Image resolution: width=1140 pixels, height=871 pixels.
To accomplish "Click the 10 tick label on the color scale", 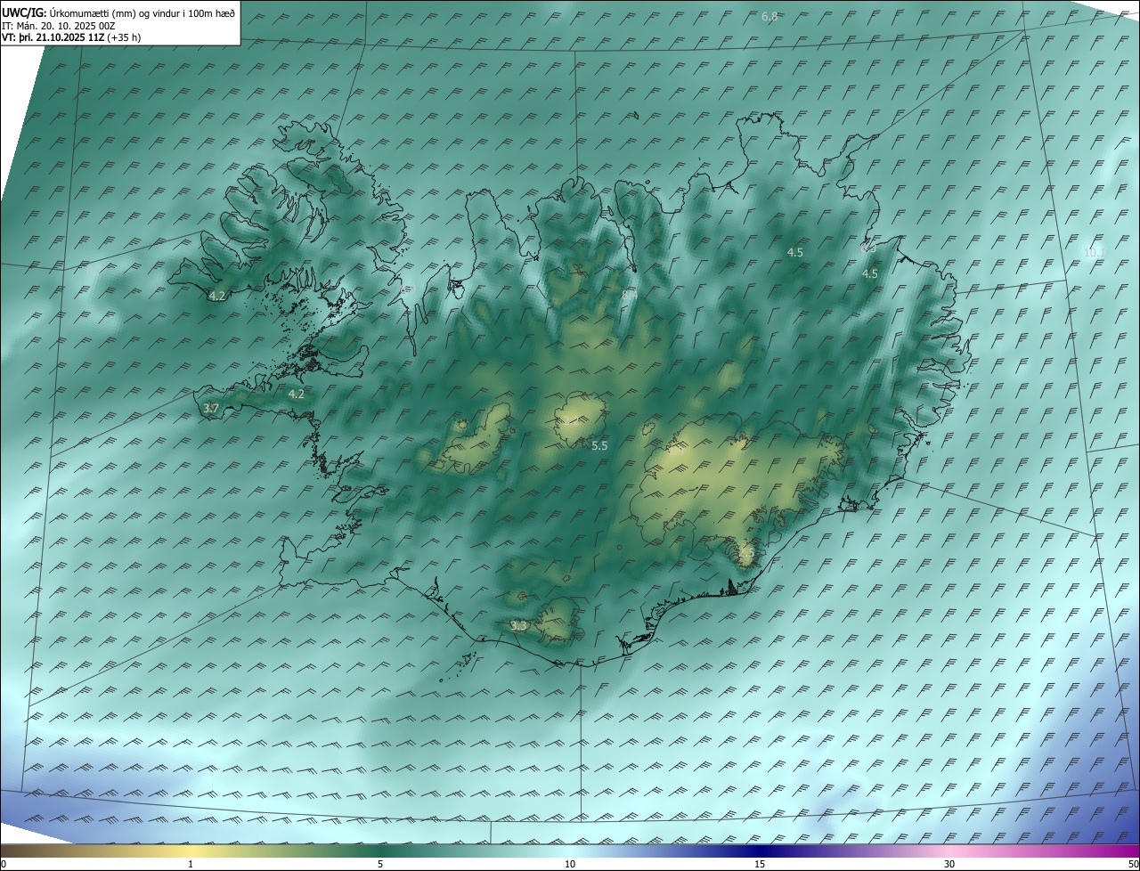I will [x=570, y=864].
